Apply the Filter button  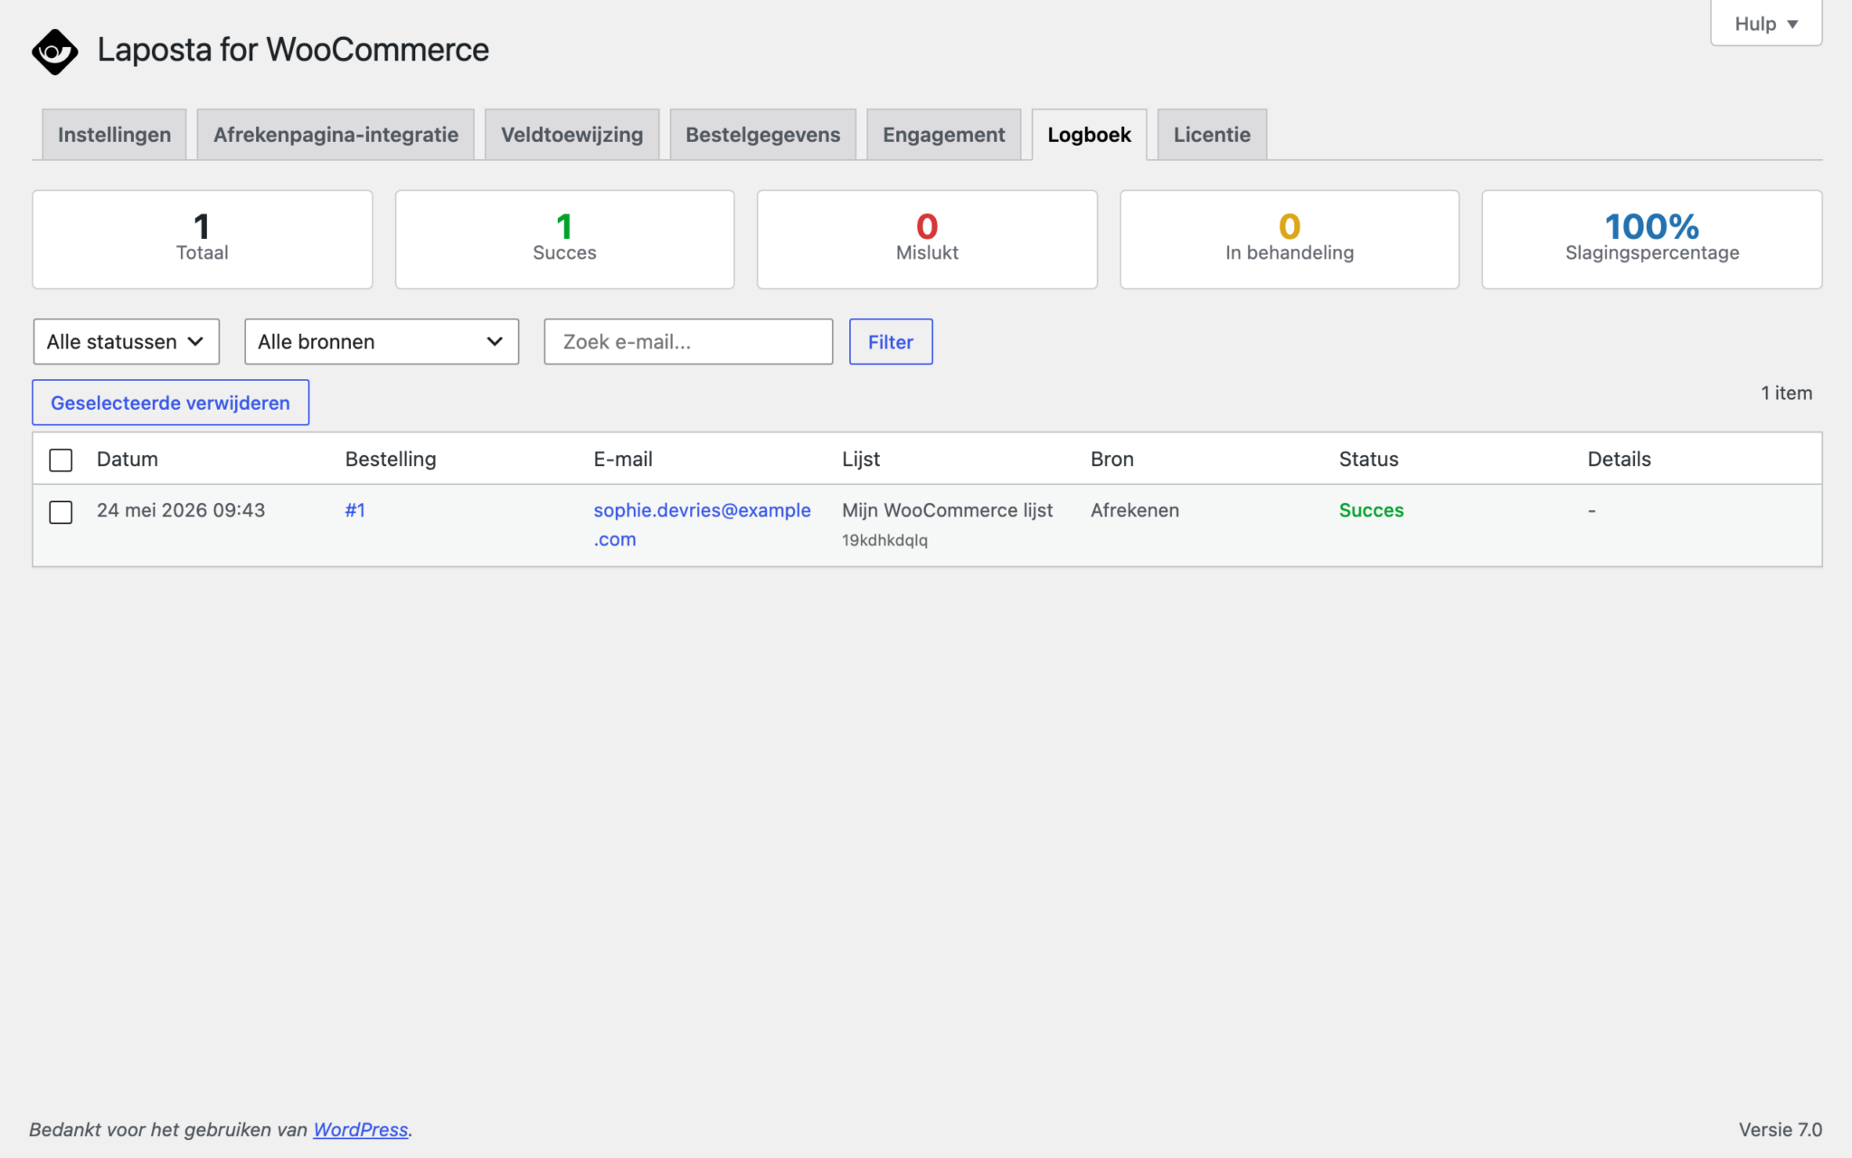(x=891, y=342)
